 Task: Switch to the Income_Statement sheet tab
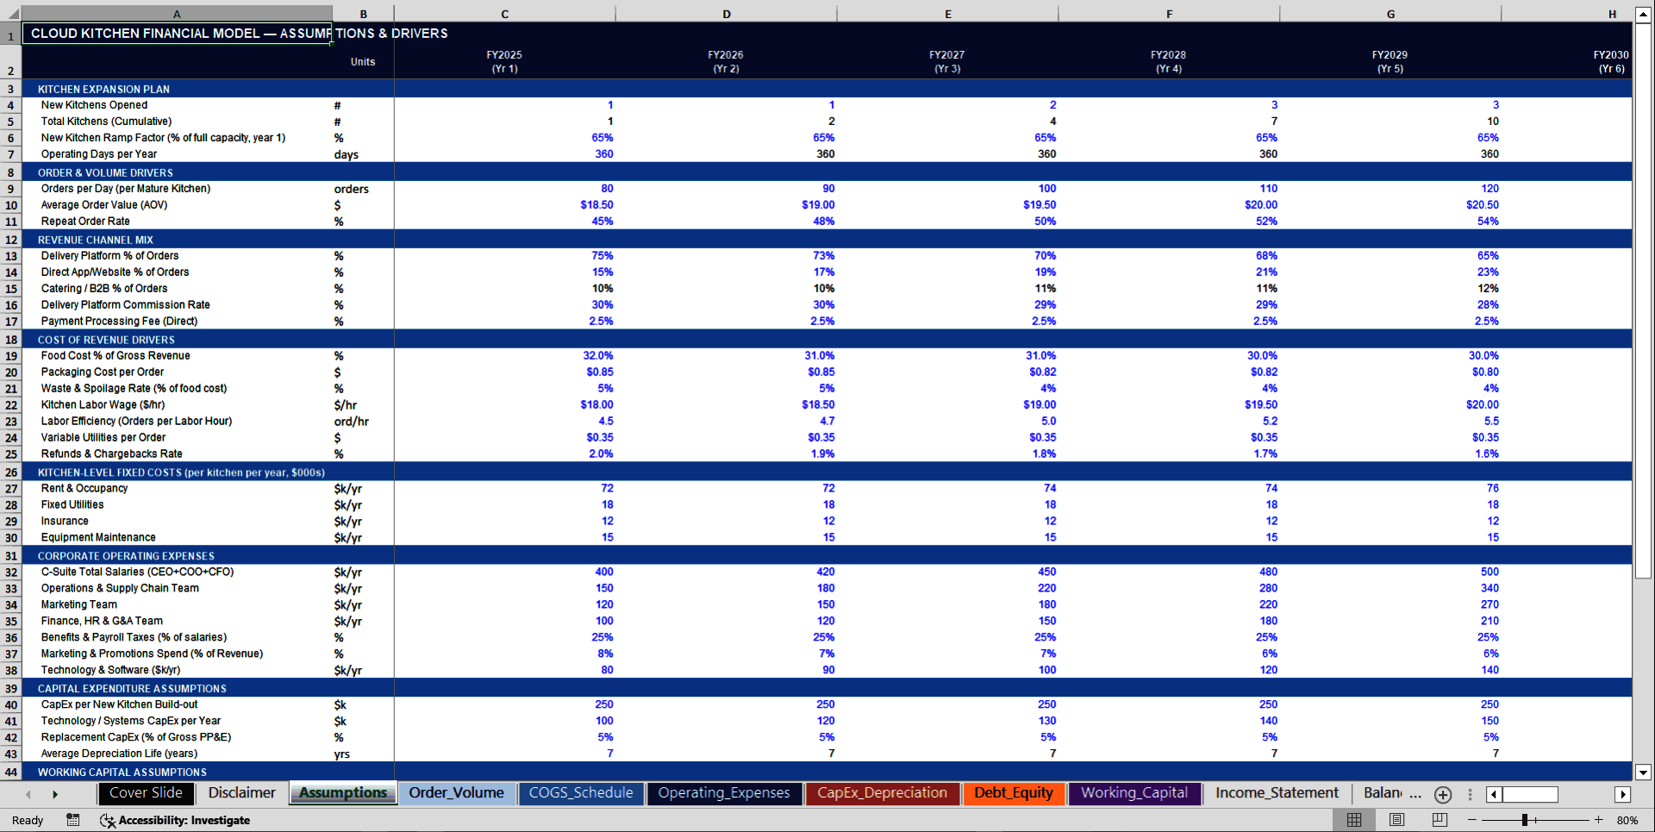(1277, 793)
